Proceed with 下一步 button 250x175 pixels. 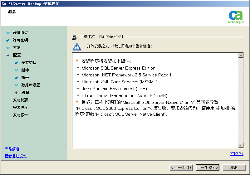(x=208, y=168)
